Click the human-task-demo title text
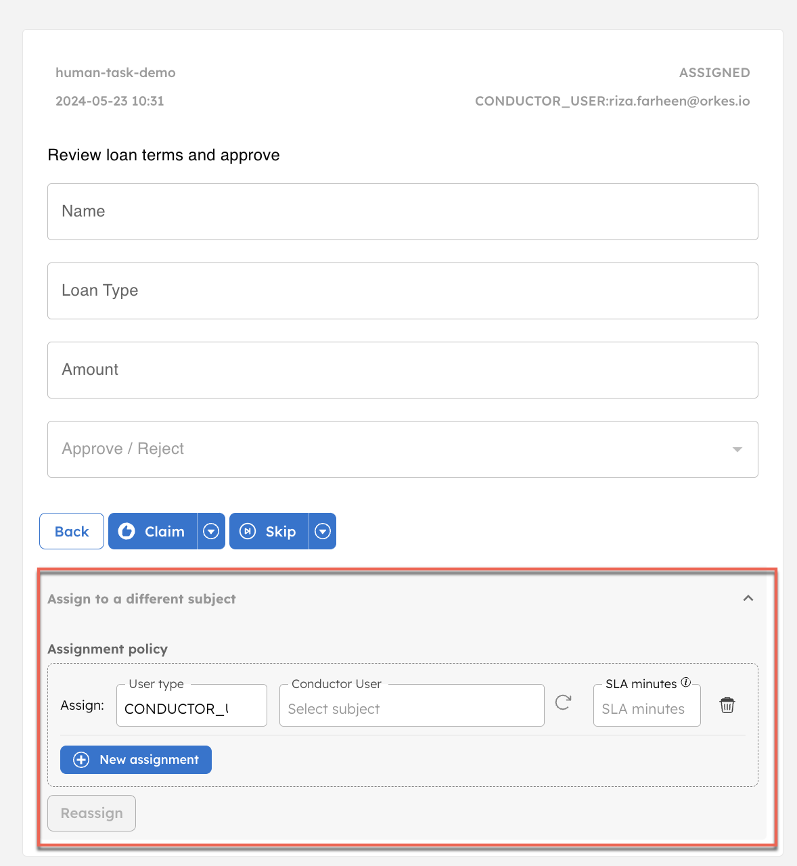 coord(116,72)
